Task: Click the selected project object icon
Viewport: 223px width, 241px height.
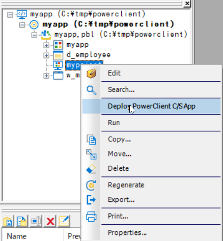Action: 58,66
